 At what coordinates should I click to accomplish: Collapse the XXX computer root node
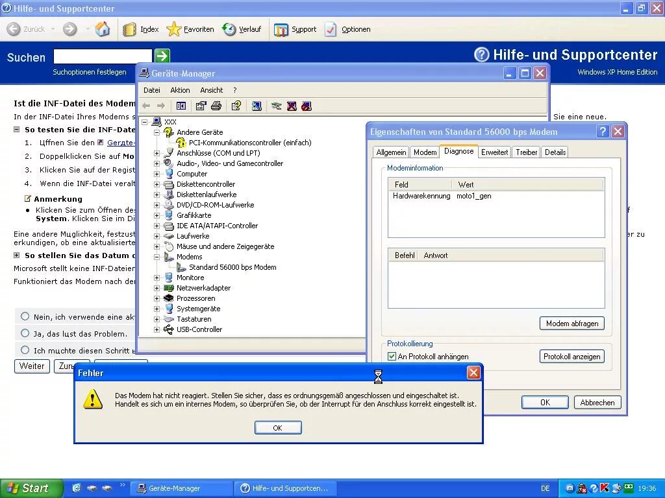[x=145, y=122]
